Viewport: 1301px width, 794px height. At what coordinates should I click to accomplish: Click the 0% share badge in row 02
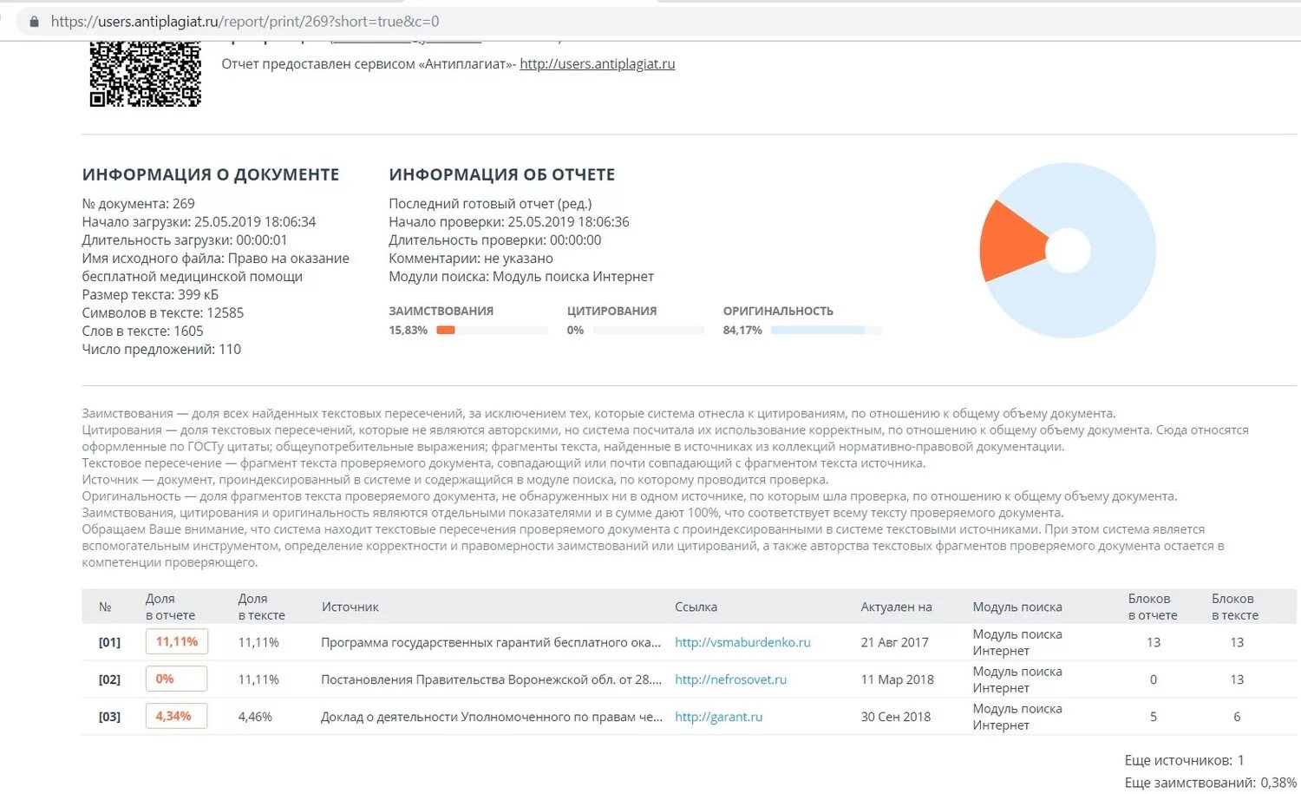point(177,679)
